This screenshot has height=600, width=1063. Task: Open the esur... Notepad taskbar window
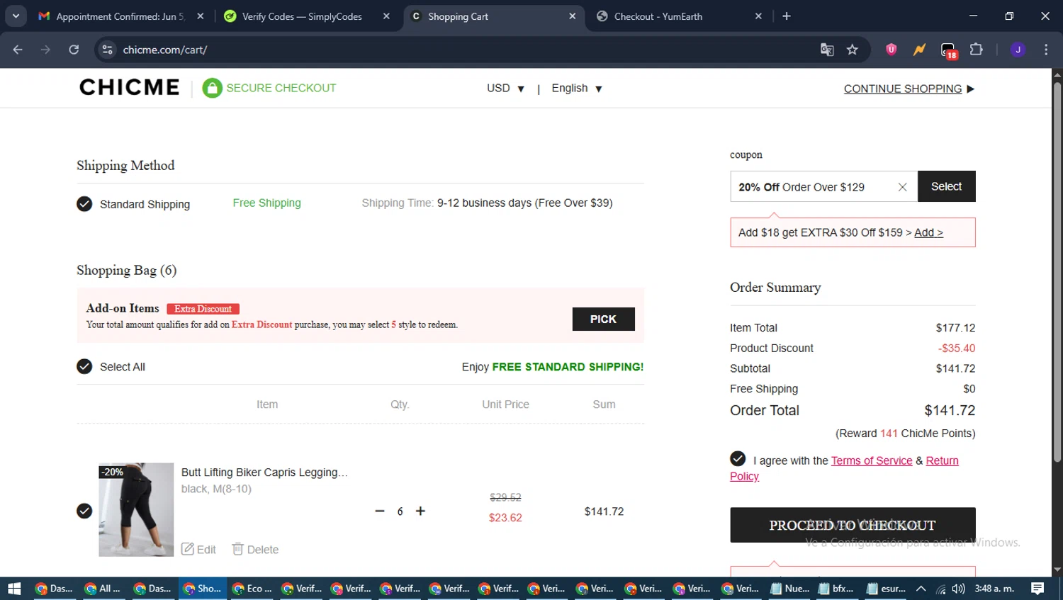[x=885, y=589]
